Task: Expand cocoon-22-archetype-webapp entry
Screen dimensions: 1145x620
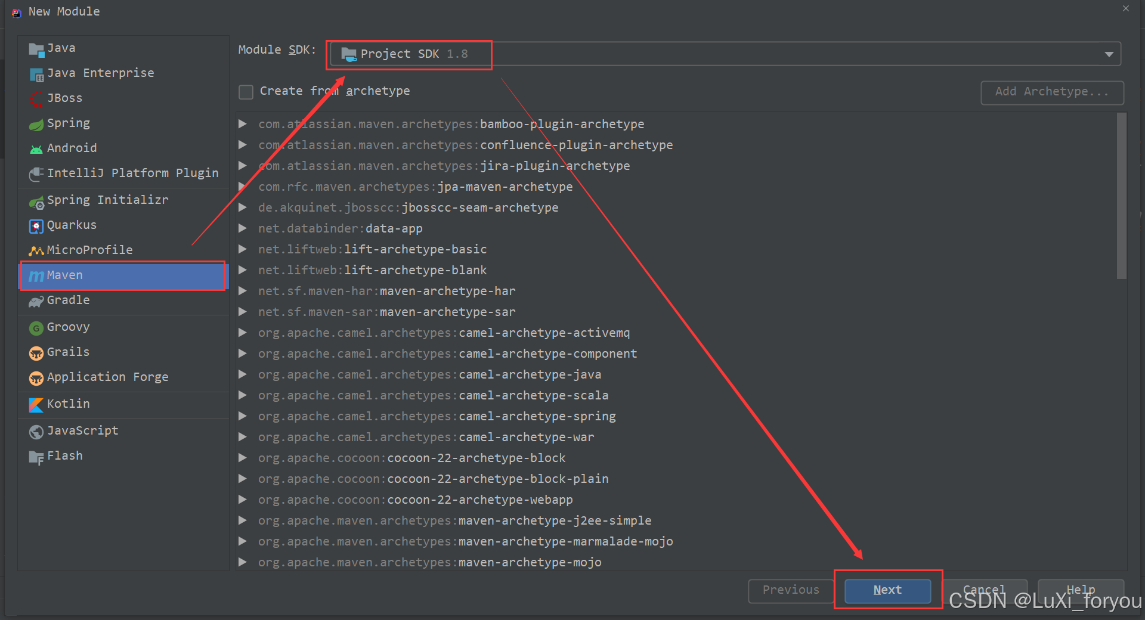Action: (243, 500)
